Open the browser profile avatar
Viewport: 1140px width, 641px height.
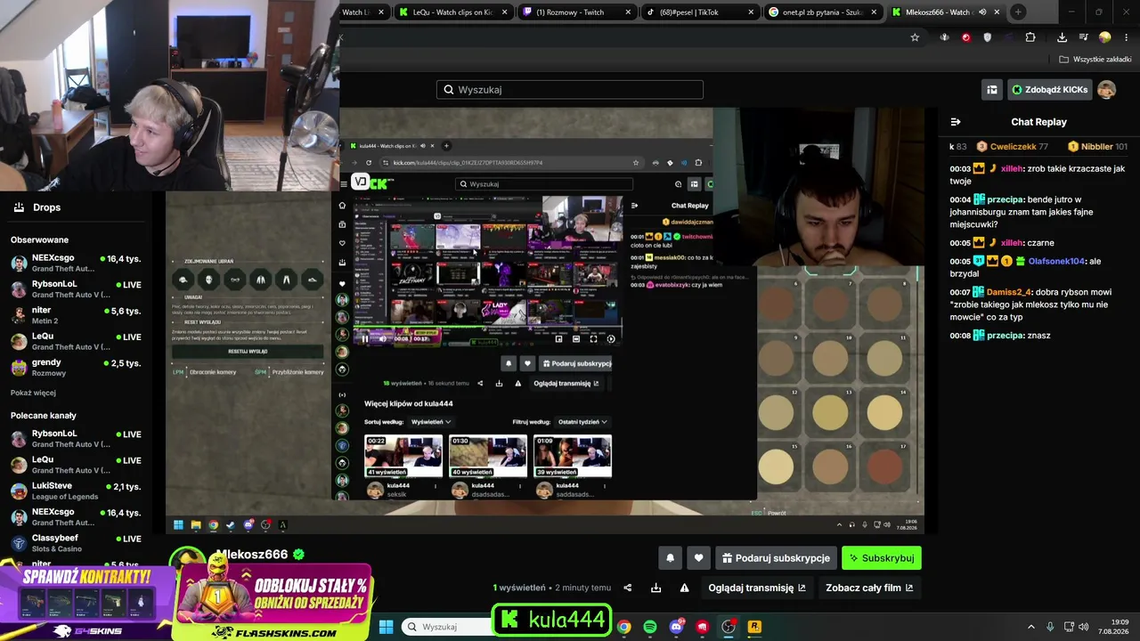pos(1104,37)
